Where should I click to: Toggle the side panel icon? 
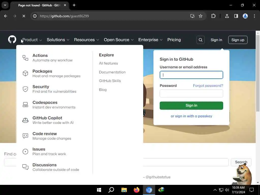pyautogui.click(x=236, y=16)
